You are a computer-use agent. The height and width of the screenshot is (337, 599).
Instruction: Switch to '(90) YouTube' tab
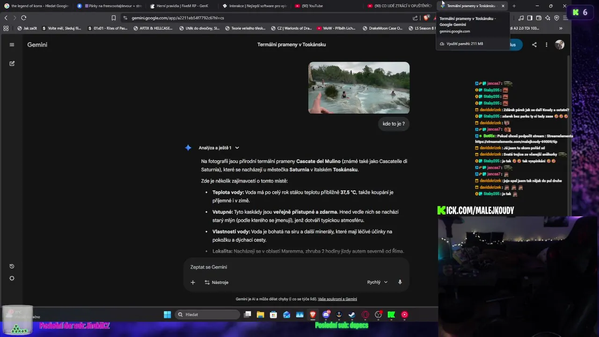tap(328, 6)
